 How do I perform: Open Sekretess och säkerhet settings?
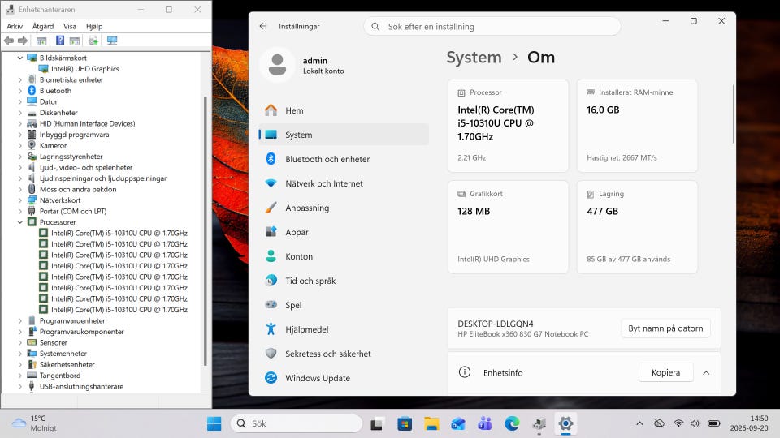pyautogui.click(x=343, y=354)
